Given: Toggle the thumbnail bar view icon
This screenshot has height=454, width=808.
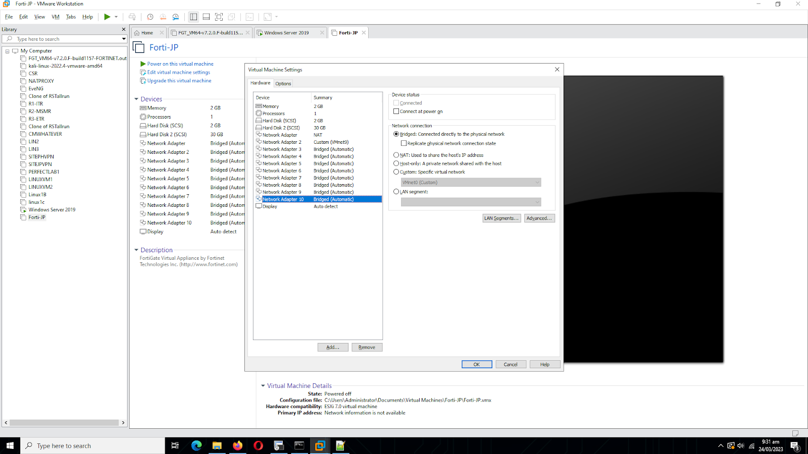Looking at the screenshot, I should coord(206,17).
